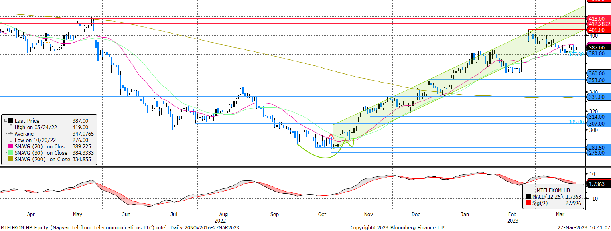The width and height of the screenshot is (611, 231).
Task: Click the Sep label on time axis
Action: pos(274,215)
